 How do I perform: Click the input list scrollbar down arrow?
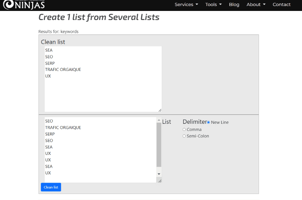(x=159, y=174)
